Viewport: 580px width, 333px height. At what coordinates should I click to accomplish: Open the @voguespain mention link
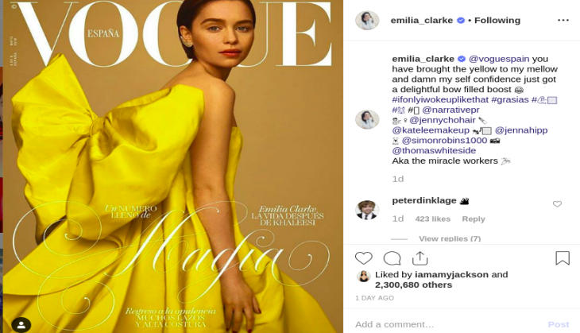[499, 59]
